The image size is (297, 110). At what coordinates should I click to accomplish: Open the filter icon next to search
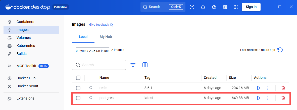pos(133,65)
